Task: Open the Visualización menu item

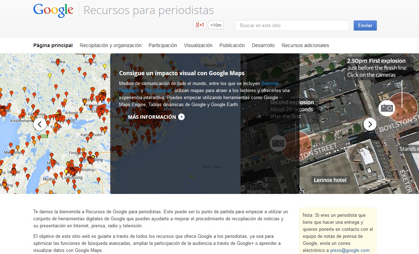Action: click(x=198, y=45)
